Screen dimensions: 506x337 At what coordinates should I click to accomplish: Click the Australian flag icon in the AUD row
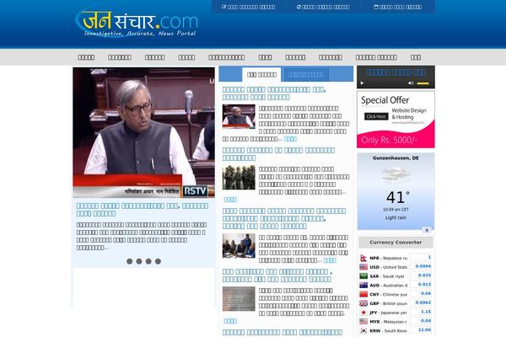click(x=363, y=285)
